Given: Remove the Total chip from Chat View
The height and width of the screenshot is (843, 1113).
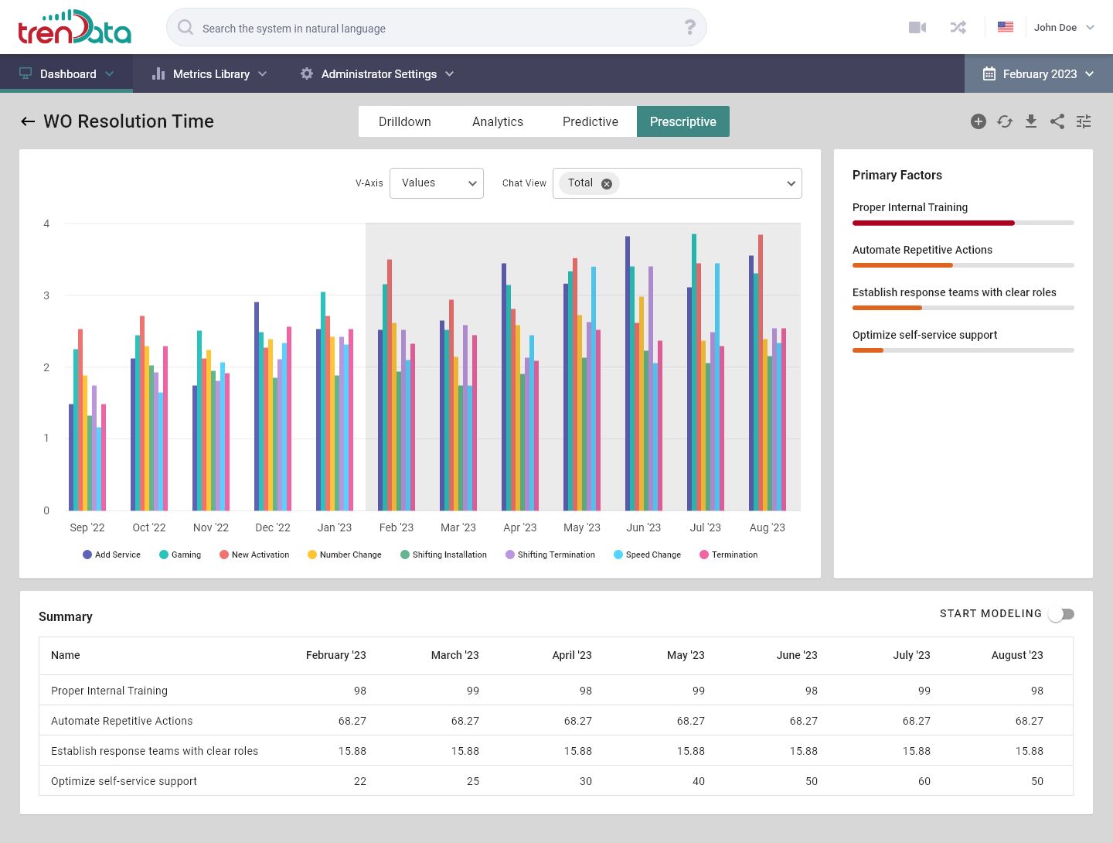Looking at the screenshot, I should coord(607,184).
